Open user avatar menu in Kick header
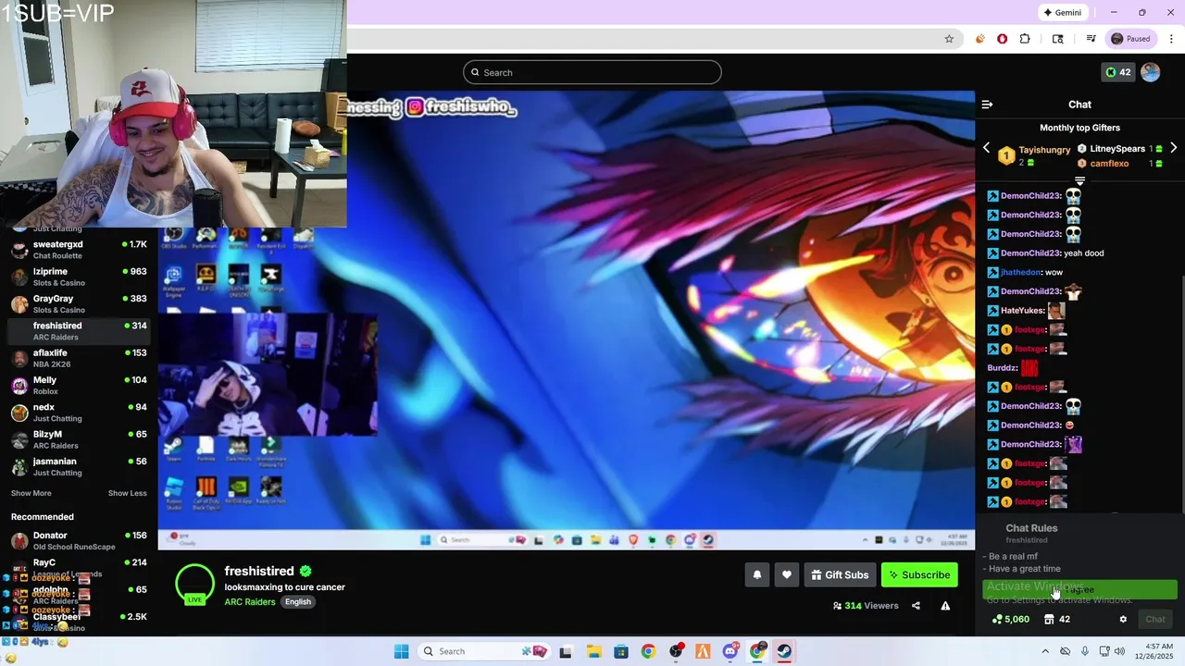The height and width of the screenshot is (666, 1185). [1151, 72]
